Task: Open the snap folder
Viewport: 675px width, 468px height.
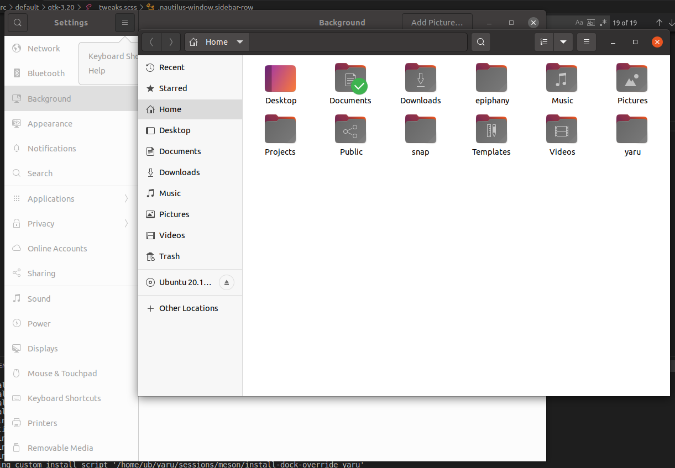Action: point(421,129)
